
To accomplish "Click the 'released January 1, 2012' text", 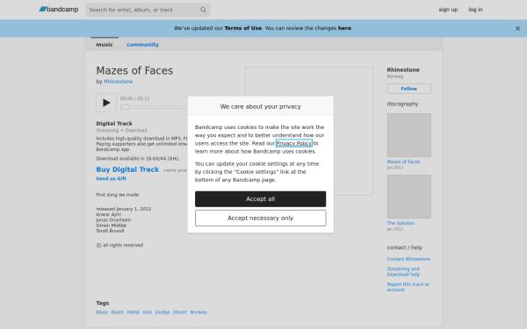I will point(123,209).
